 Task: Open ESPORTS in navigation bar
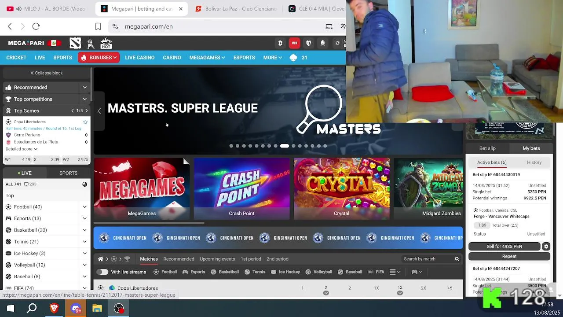pos(244,58)
